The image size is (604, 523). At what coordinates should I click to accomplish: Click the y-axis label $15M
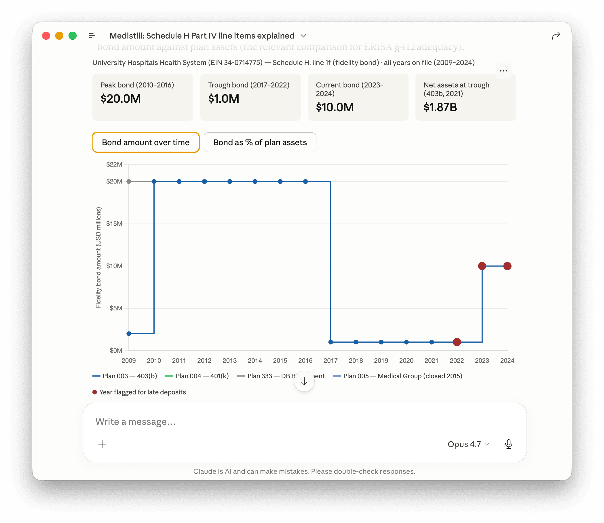[114, 224]
